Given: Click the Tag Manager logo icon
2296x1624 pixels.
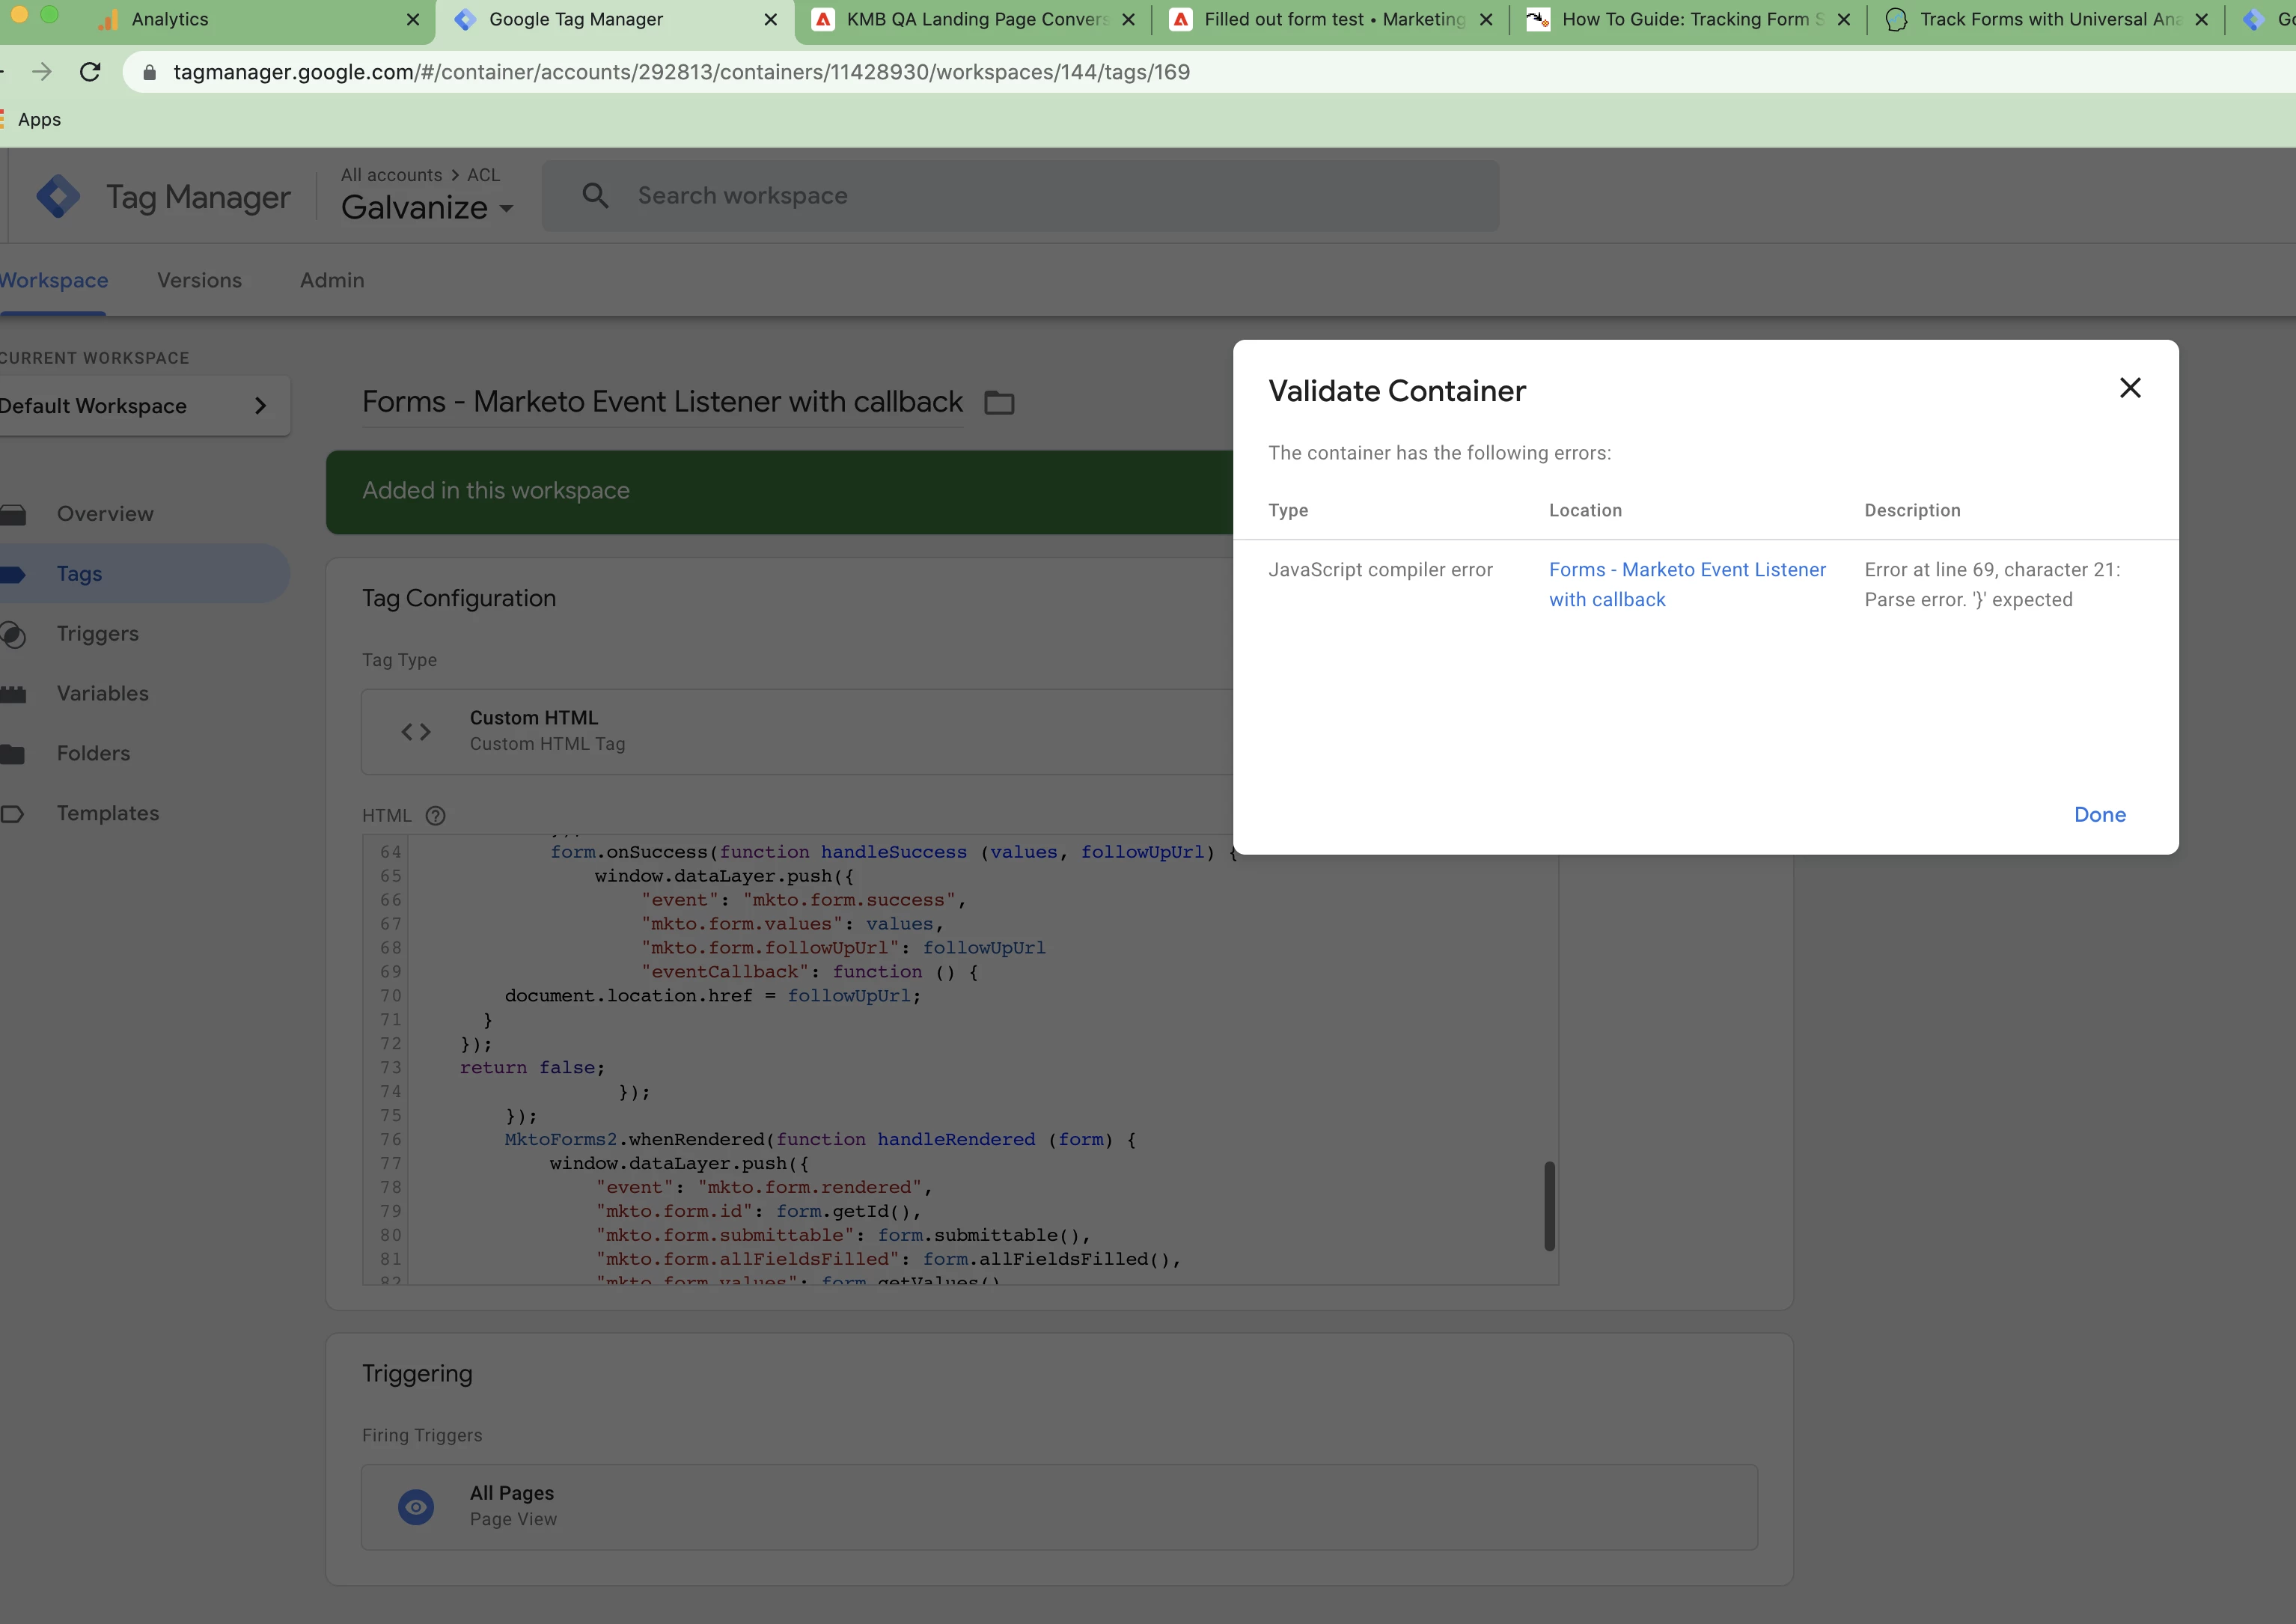Looking at the screenshot, I should point(58,196).
